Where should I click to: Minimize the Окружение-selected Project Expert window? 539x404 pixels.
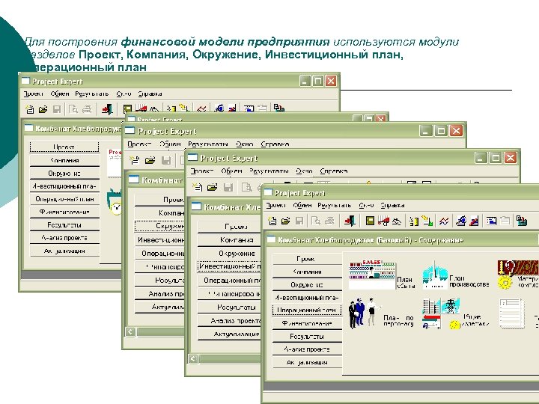(425, 130)
